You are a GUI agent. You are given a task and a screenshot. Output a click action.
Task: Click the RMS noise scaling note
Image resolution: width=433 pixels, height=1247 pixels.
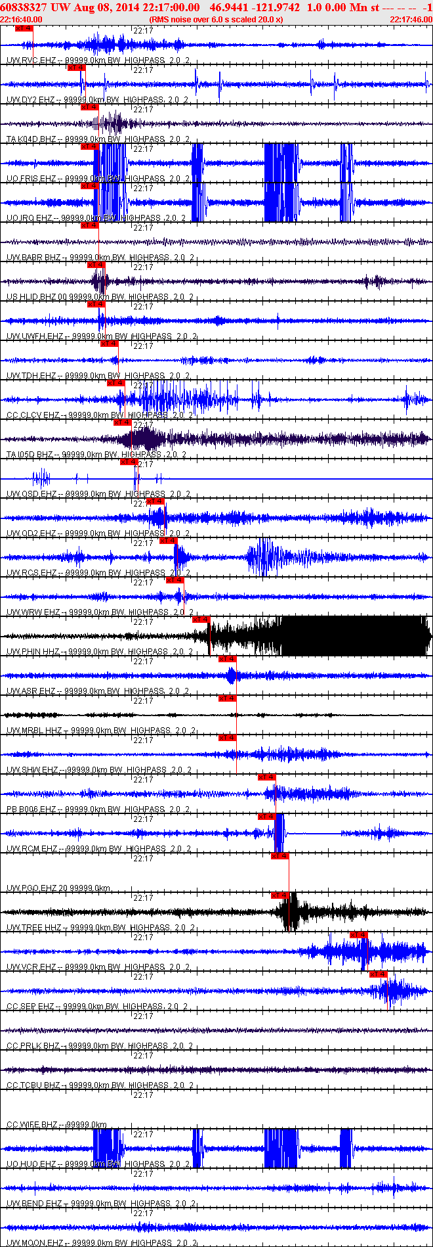pos(216,20)
